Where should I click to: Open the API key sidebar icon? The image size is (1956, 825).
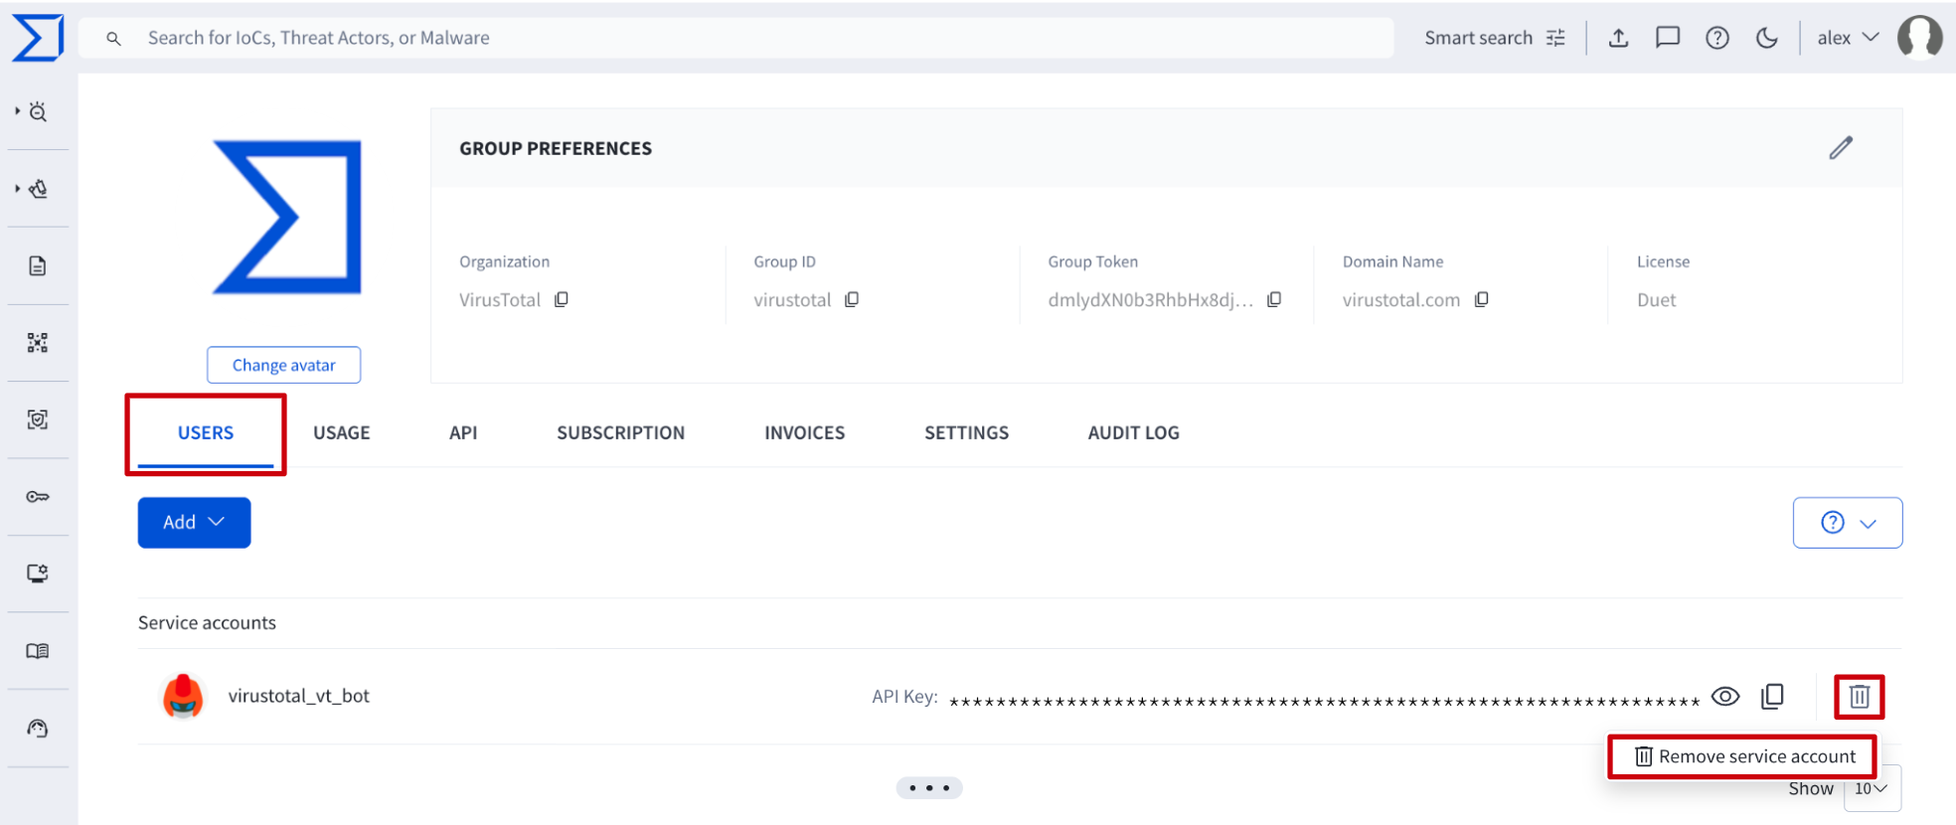click(x=38, y=497)
